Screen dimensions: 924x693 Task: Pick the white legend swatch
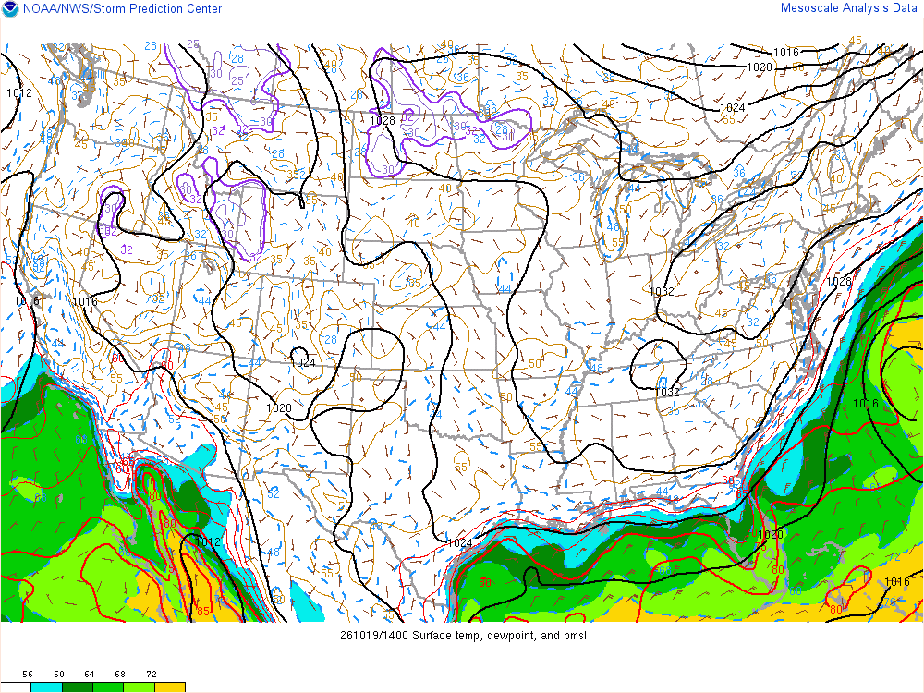pos(16,687)
